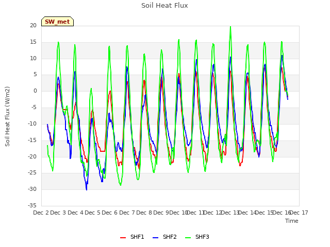Click the y-axis value 5
This screenshot has height=247, width=330.
coord(35,74)
